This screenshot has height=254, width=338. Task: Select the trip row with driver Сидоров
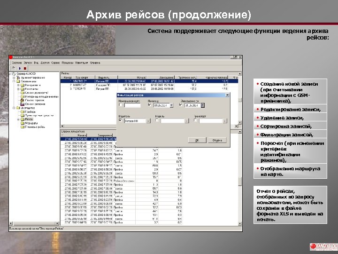149,85
